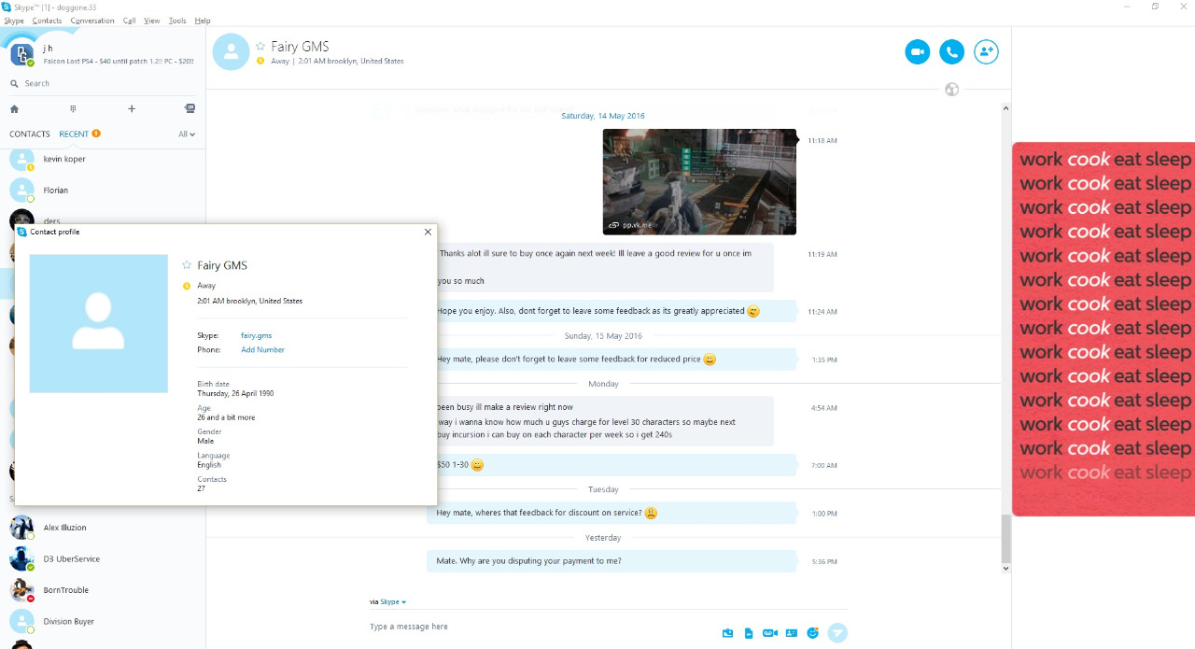This screenshot has width=1195, height=649.
Task: Open Fairy GMS avatar in conversation header
Action: [x=231, y=52]
